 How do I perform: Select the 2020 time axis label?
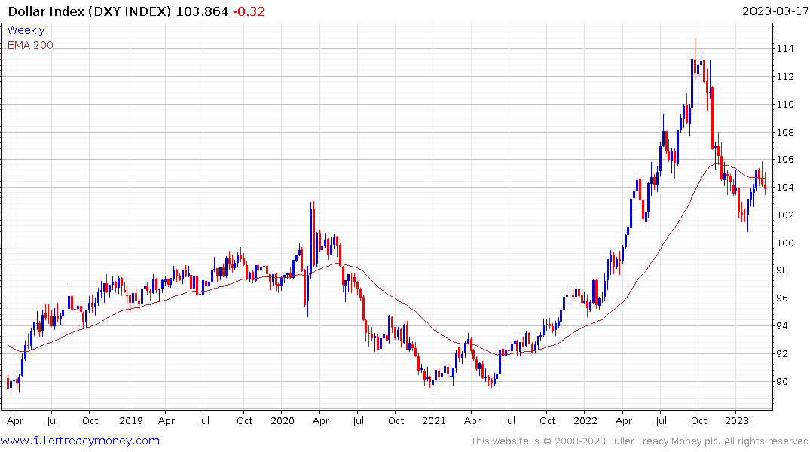pyautogui.click(x=282, y=420)
